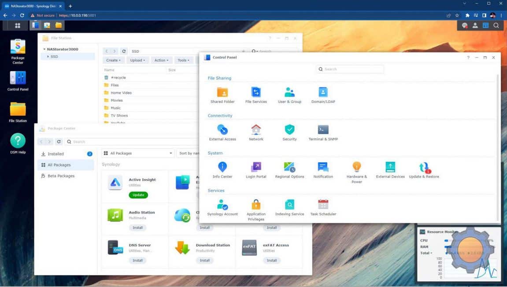Viewport: 507px width, 287px height.
Task: Open File Services settings
Action: click(256, 95)
